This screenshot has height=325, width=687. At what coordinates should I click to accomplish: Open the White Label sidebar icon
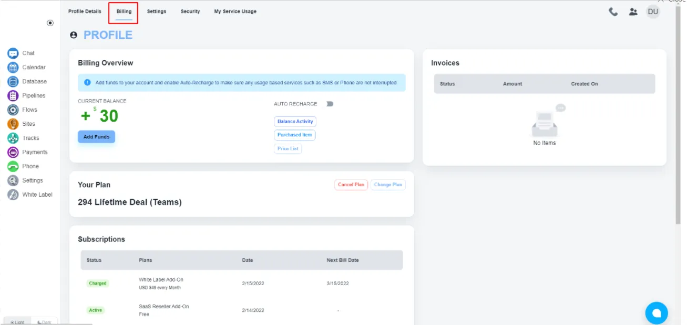click(x=13, y=195)
